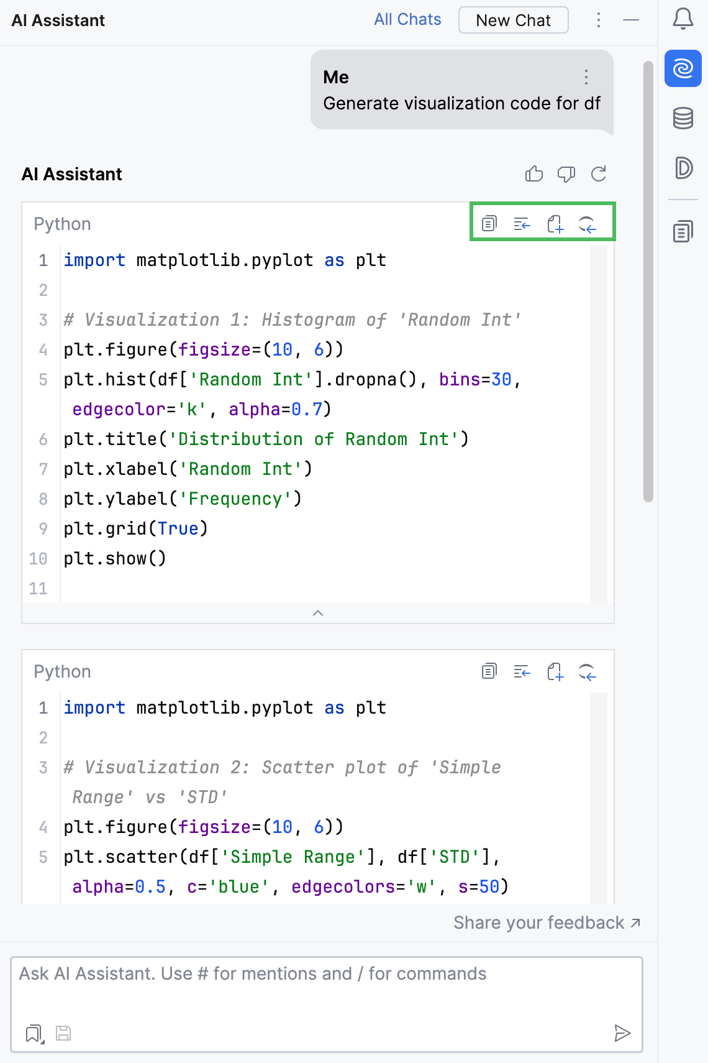Click the save prompt icon

(x=63, y=1033)
